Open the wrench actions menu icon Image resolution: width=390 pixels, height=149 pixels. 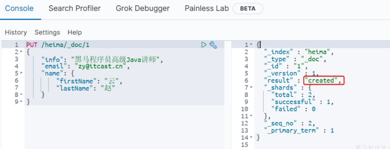[x=213, y=45]
